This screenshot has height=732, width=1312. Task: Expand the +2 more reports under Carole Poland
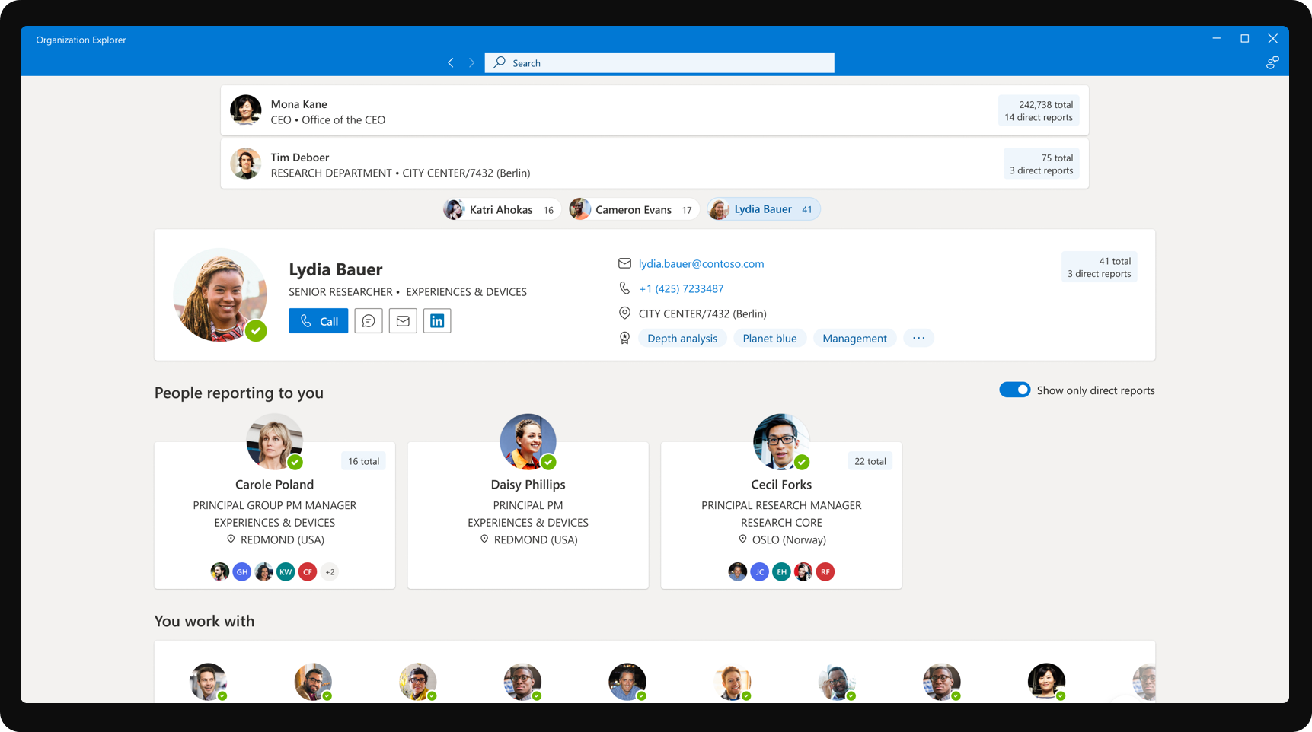coord(330,572)
